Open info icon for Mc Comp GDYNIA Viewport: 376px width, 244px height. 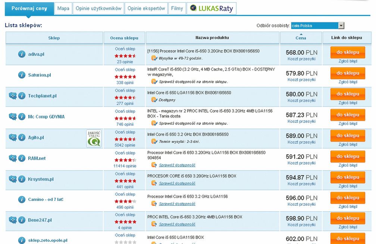(x=22, y=116)
